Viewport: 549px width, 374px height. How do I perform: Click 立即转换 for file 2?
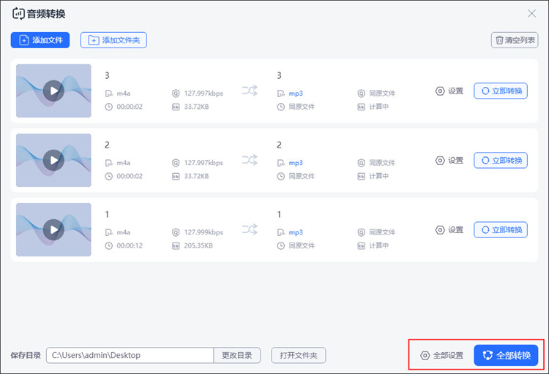click(x=501, y=161)
